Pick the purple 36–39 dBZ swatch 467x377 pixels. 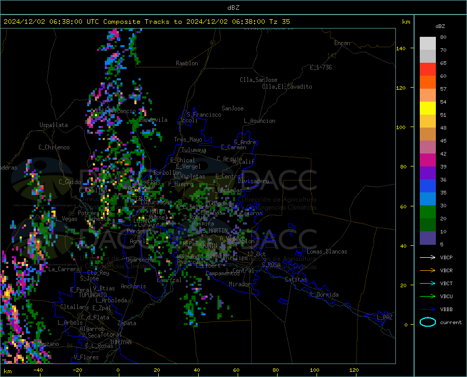pyautogui.click(x=428, y=173)
